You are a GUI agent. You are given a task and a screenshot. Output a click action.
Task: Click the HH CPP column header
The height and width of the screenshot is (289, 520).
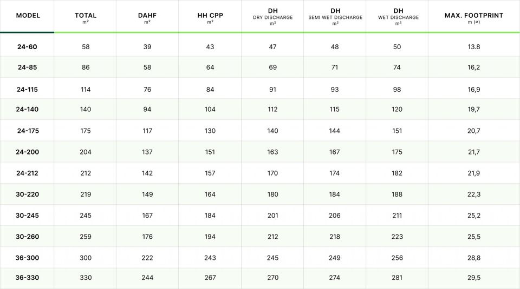[210, 16]
